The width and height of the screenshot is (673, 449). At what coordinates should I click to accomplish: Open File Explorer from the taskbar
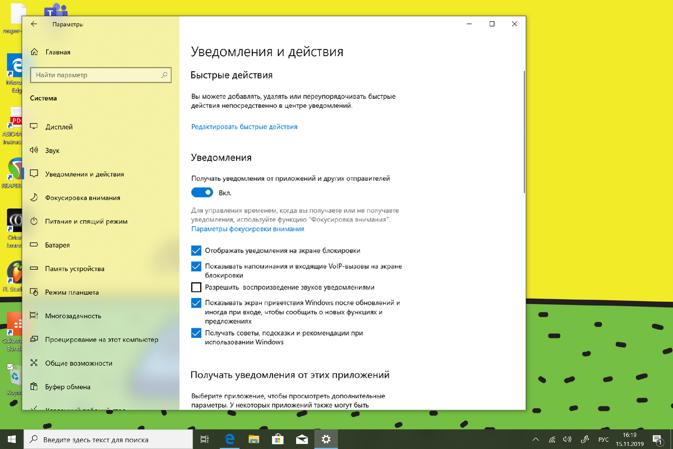[253, 439]
